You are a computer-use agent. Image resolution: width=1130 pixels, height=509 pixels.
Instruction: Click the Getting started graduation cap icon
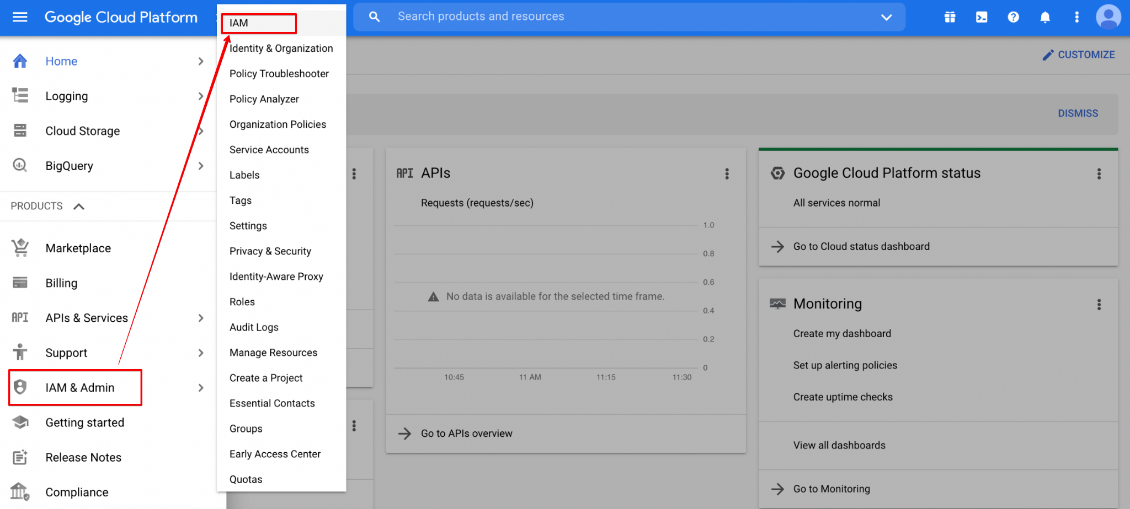[20, 422]
